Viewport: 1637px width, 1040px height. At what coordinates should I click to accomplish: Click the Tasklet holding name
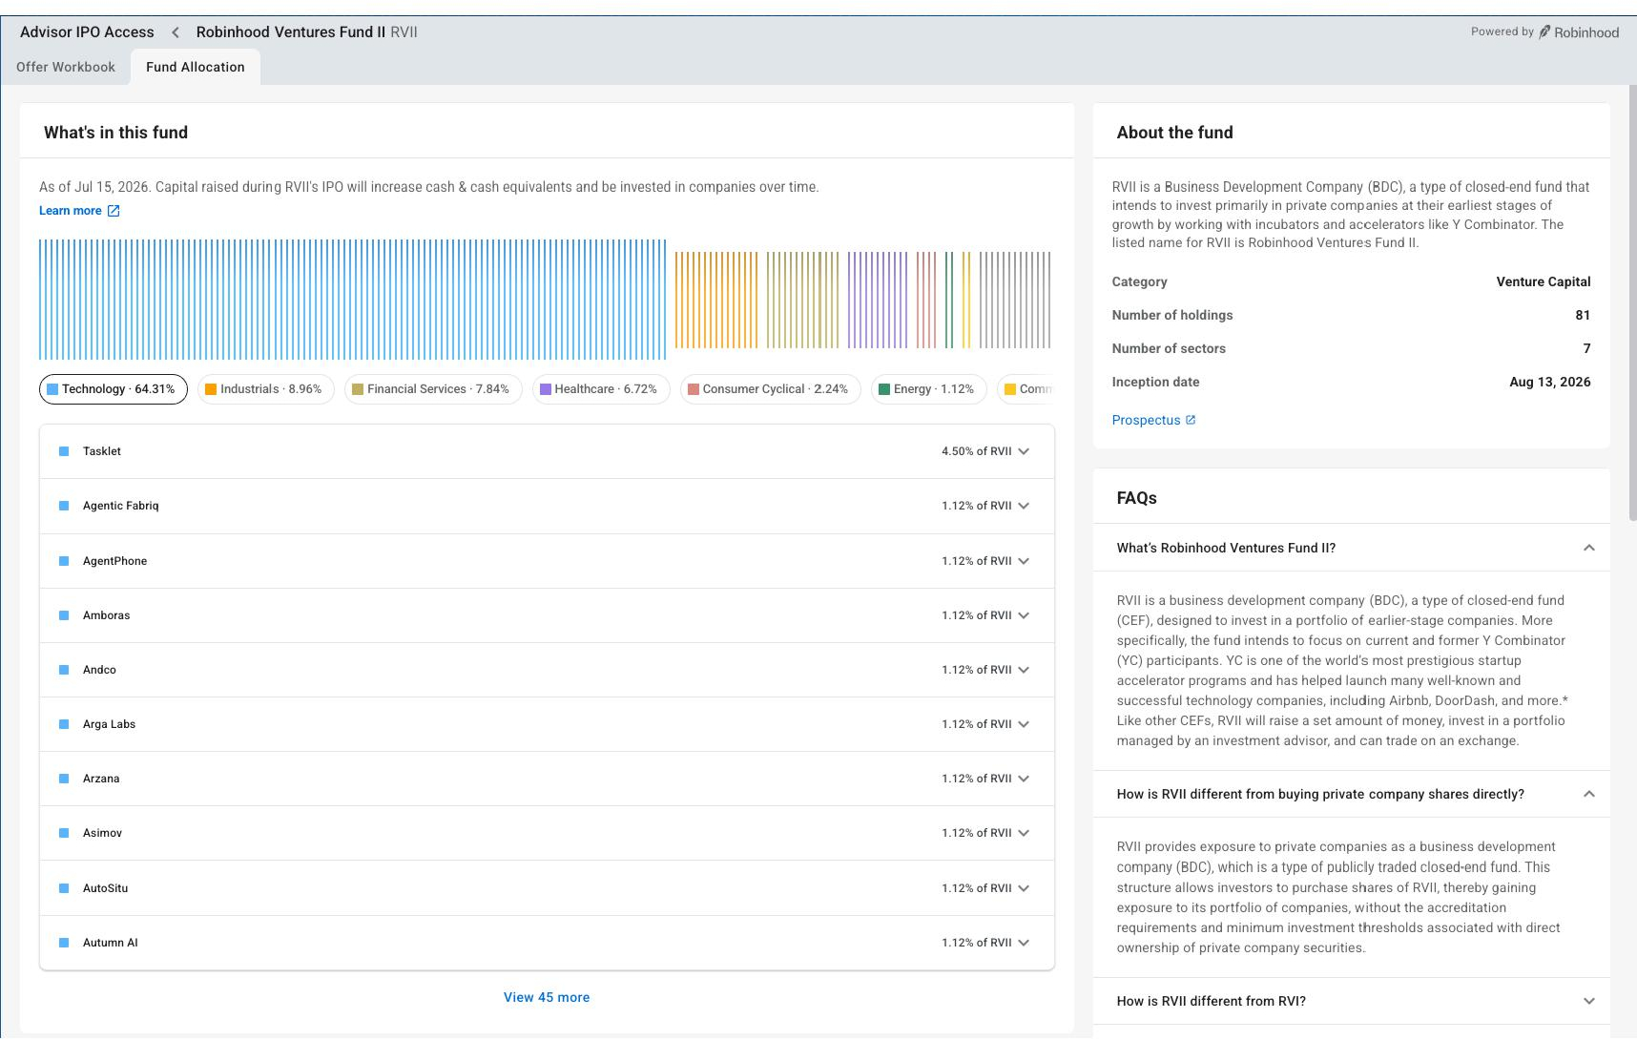coord(102,451)
